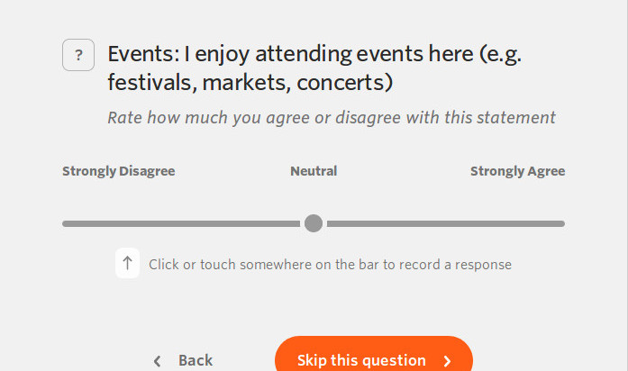Screen dimensions: 628x371
Task: Click the right chevron on Skip button
Action: click(x=447, y=361)
